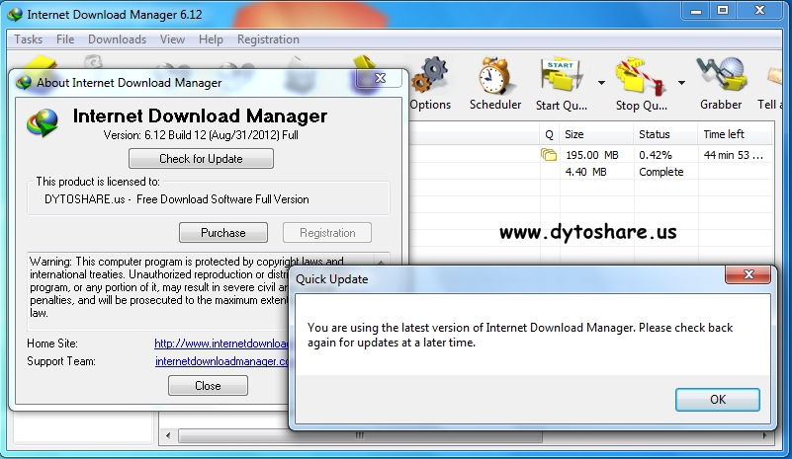Sort downloads by Status column header

coord(665,134)
